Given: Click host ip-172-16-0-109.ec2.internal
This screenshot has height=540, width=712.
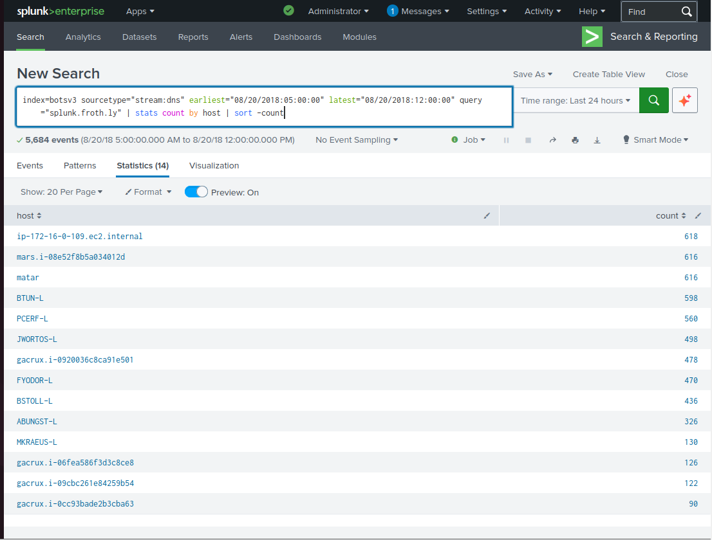Looking at the screenshot, I should tap(79, 236).
